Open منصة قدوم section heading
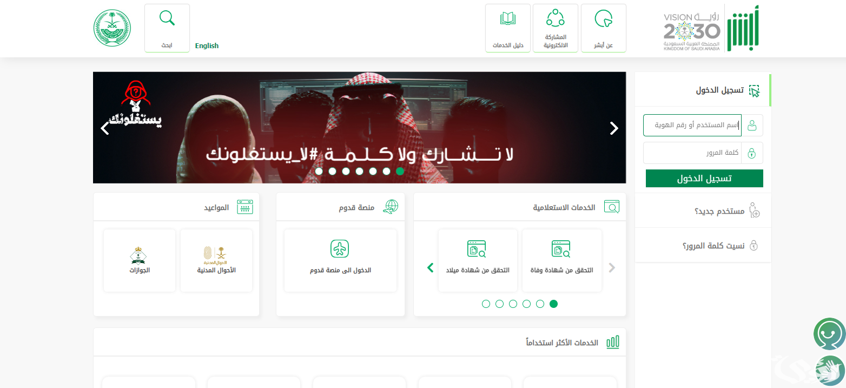Image resolution: width=846 pixels, height=388 pixels. 358,207
